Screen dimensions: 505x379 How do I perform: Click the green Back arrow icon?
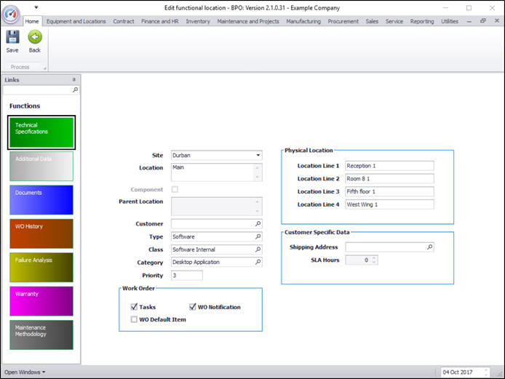pyautogui.click(x=34, y=38)
